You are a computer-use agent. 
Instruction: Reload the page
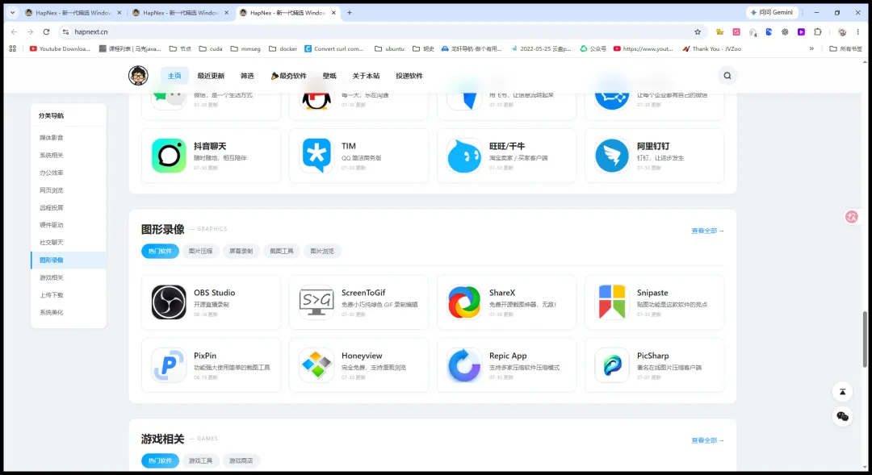pos(46,31)
